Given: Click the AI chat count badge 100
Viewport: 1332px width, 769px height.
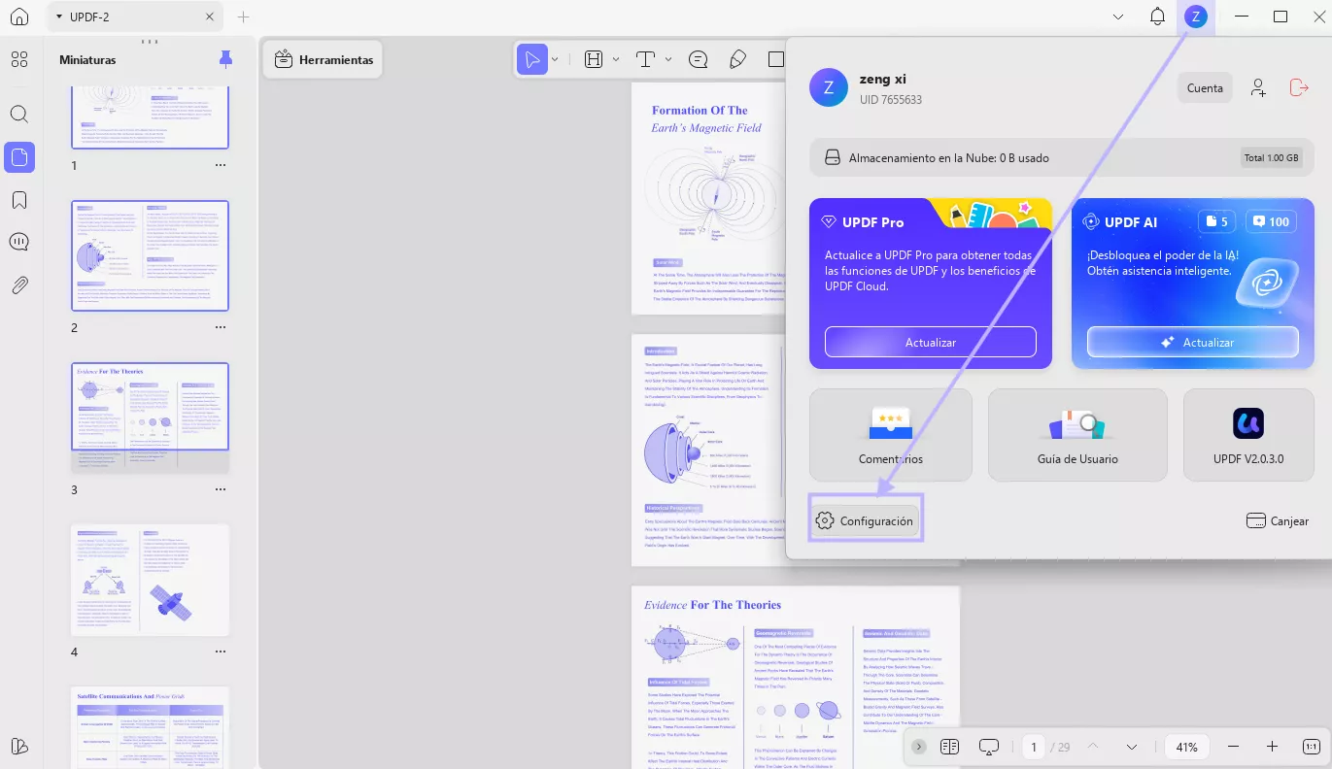Looking at the screenshot, I should tap(1271, 221).
